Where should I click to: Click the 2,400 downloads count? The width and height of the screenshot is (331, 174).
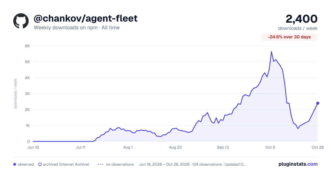pyautogui.click(x=301, y=19)
